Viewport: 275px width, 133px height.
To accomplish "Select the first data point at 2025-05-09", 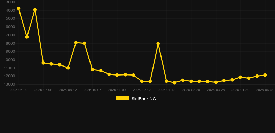I will pyautogui.click(x=18, y=8).
